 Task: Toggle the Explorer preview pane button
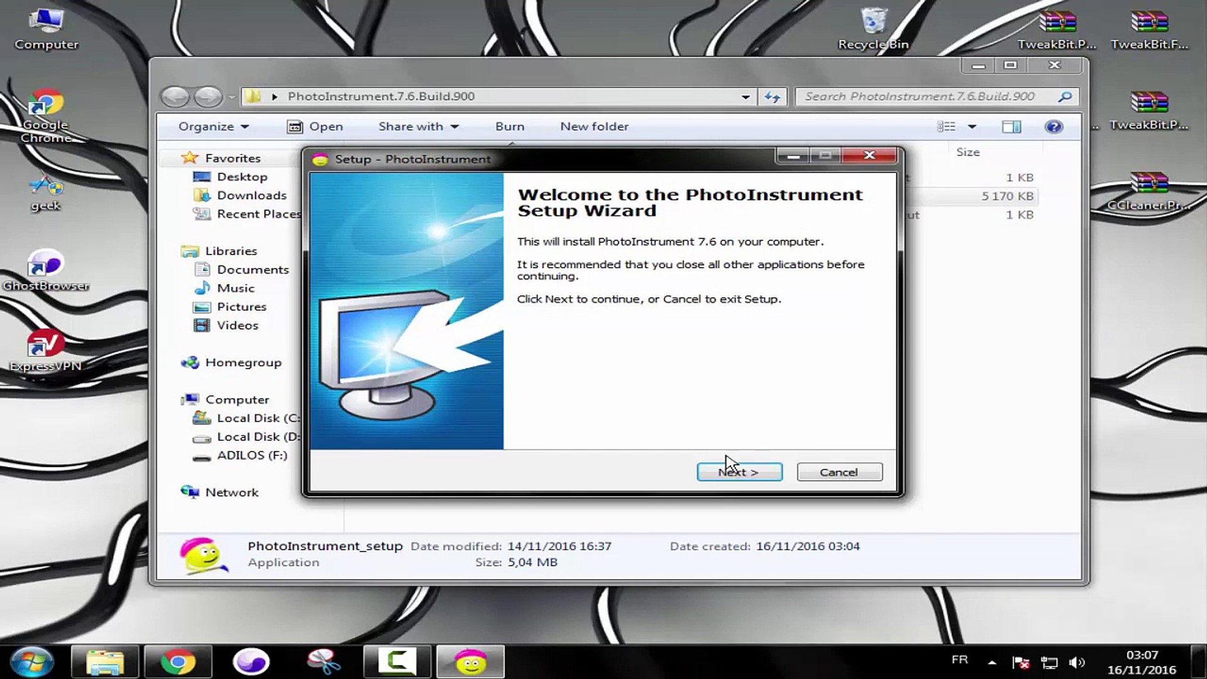[x=1011, y=126]
